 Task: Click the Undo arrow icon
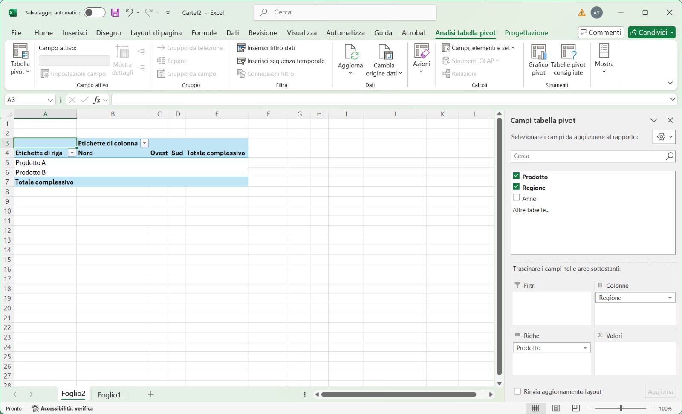point(129,12)
